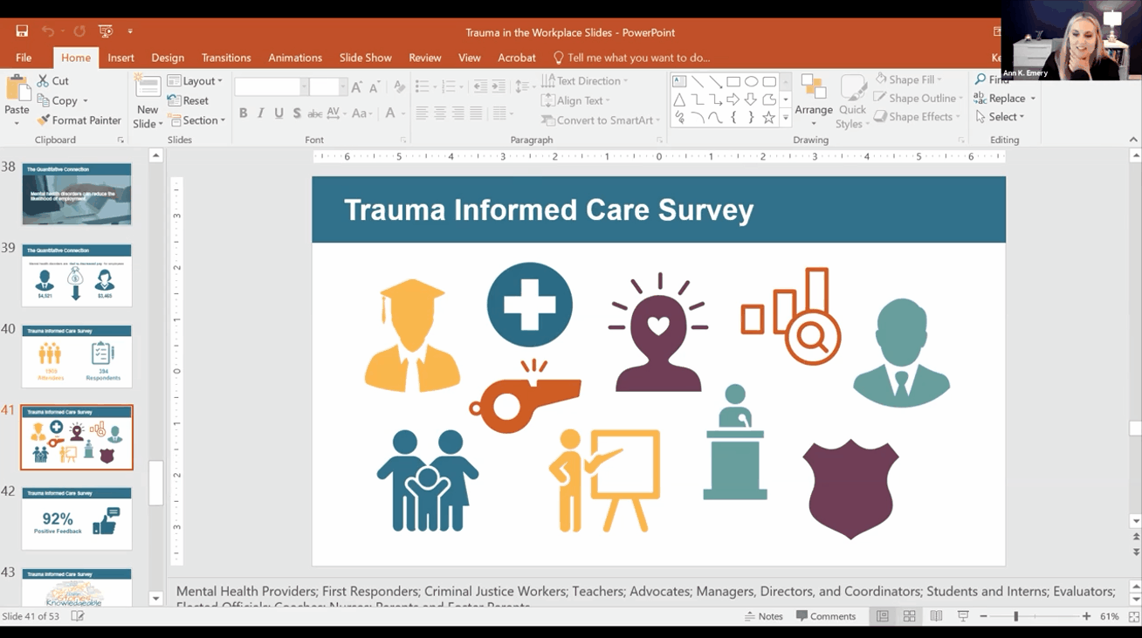This screenshot has height=638, width=1142.
Task: Open the Shape Effects menu
Action: tap(918, 116)
